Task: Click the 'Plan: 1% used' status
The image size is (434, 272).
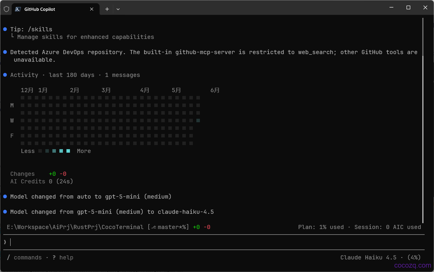Action: click(x=321, y=227)
